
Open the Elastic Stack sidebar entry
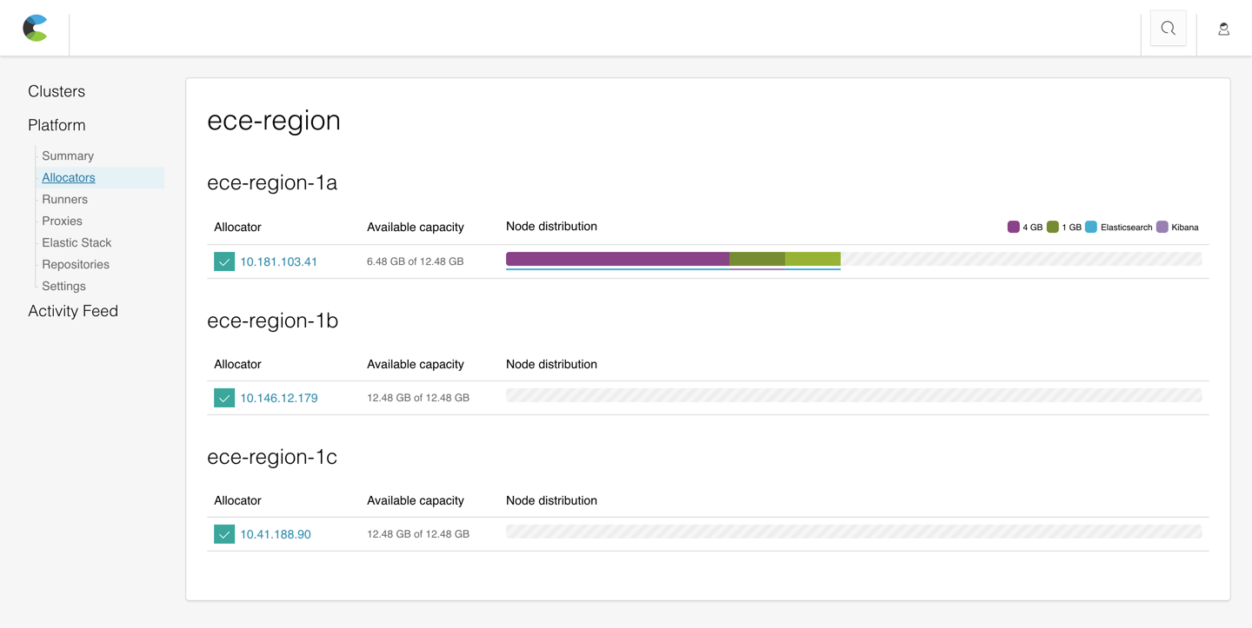pos(76,242)
